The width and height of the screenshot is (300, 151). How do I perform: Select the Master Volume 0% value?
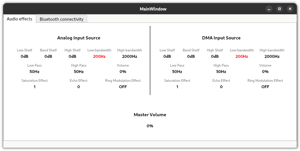point(150,126)
